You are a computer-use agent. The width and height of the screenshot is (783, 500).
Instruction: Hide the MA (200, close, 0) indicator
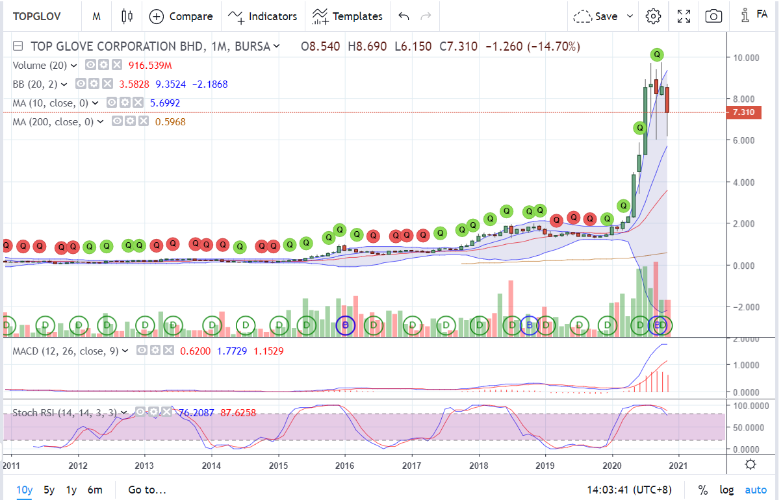click(x=117, y=120)
